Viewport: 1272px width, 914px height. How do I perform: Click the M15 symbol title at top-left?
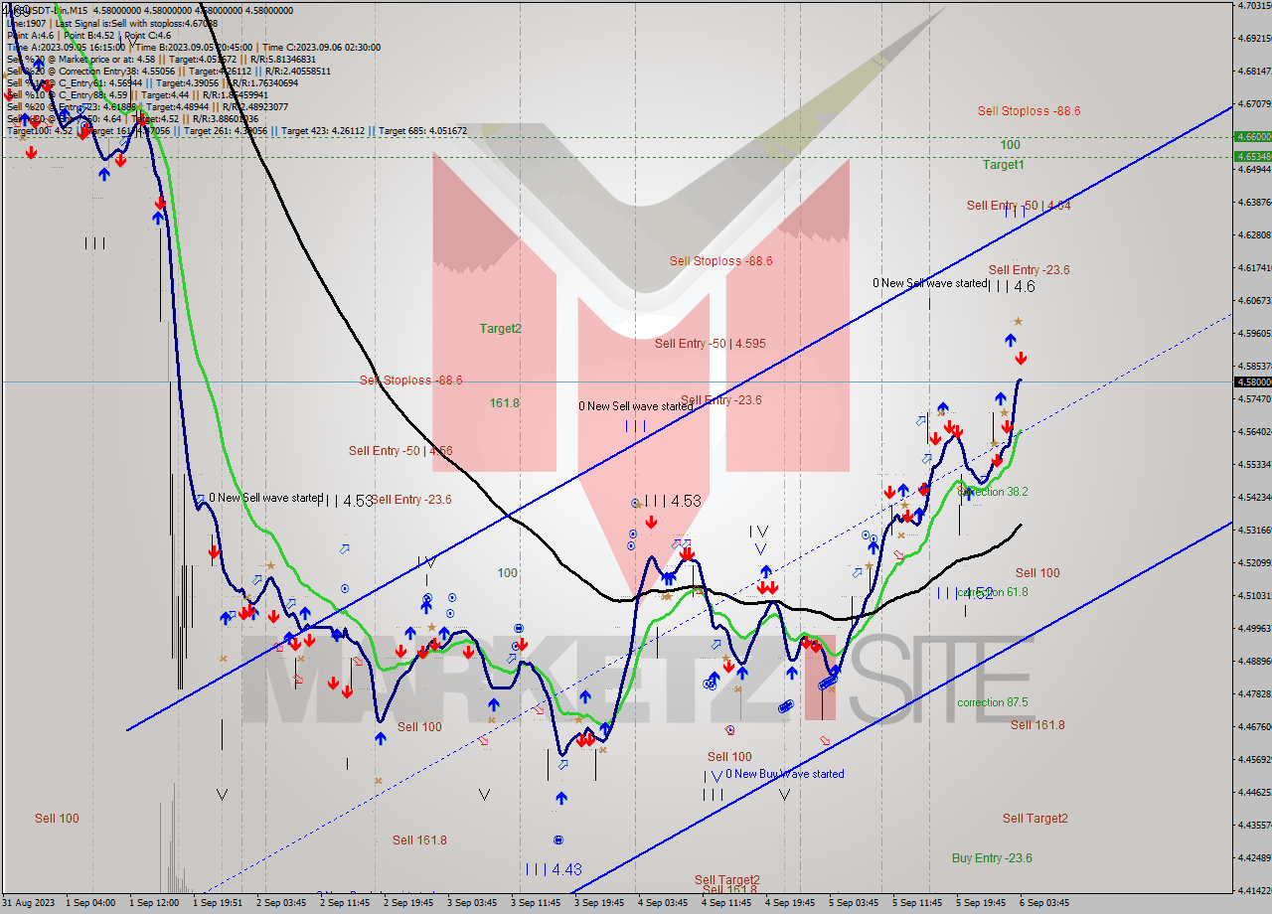(x=149, y=11)
